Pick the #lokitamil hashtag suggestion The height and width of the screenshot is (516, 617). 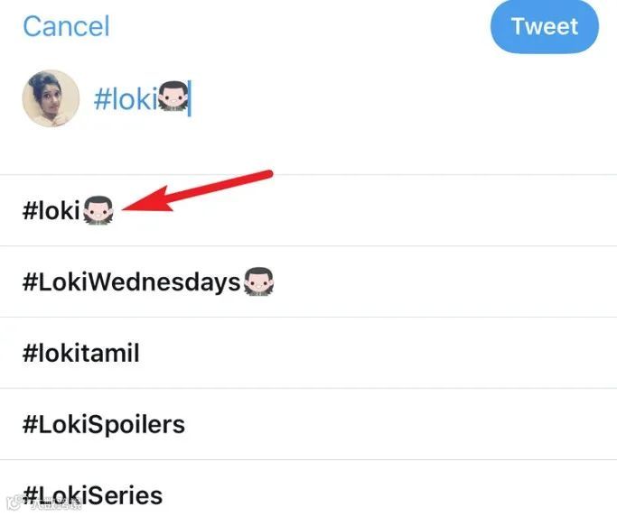pos(81,354)
